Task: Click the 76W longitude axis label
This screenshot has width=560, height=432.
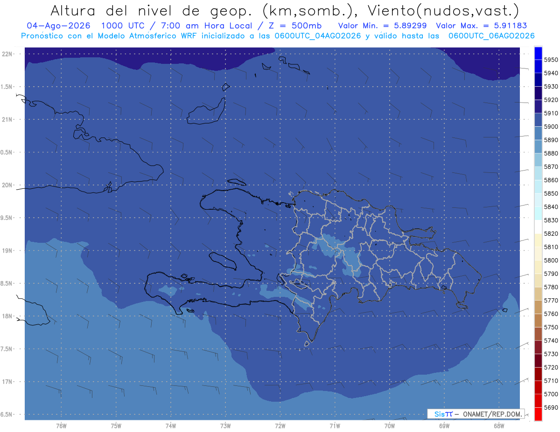Action: 61,426
